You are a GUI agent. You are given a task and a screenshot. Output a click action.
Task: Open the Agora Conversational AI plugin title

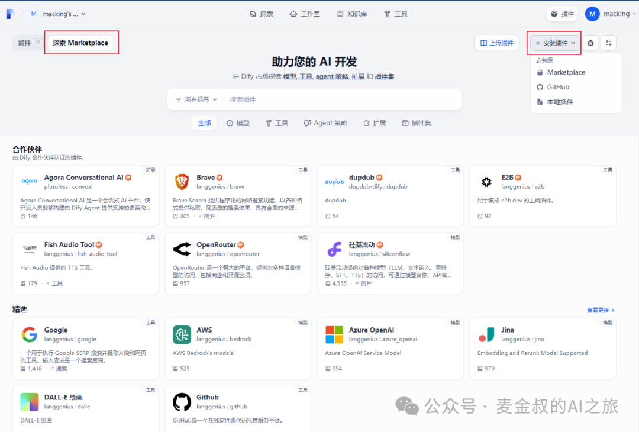[x=83, y=178]
